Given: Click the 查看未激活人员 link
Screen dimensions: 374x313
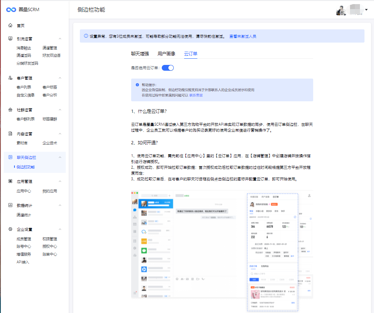Looking at the screenshot, I should (243, 36).
